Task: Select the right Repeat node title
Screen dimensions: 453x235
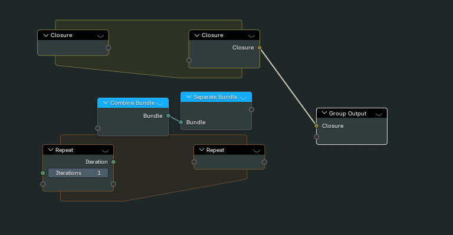Action: click(x=215, y=150)
